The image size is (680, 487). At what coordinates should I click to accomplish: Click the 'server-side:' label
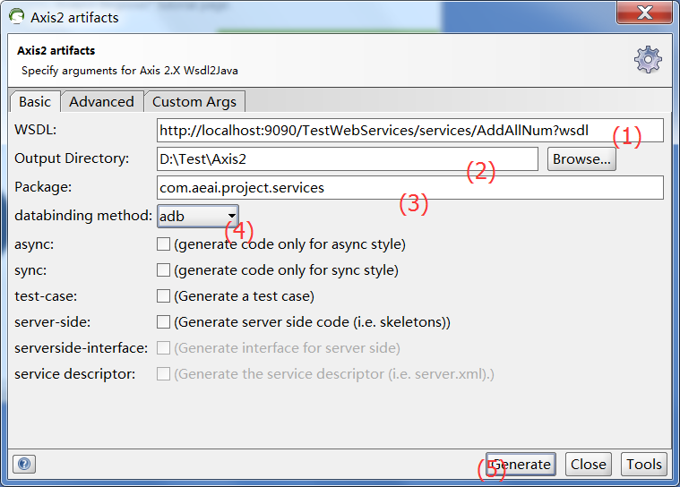(x=53, y=322)
